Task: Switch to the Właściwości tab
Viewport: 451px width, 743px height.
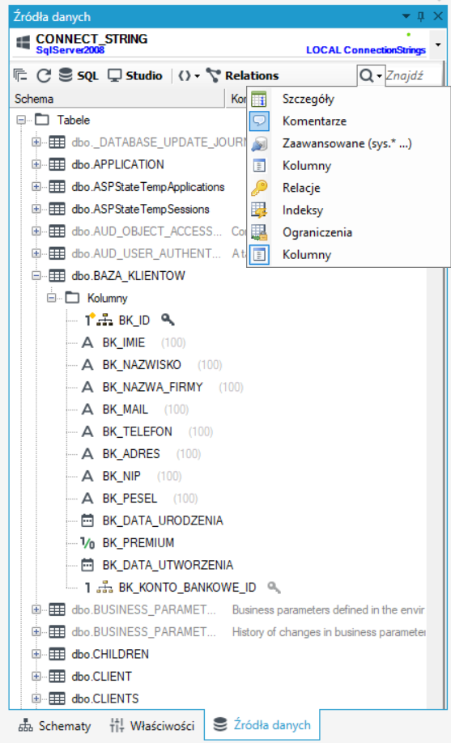Action: [152, 726]
